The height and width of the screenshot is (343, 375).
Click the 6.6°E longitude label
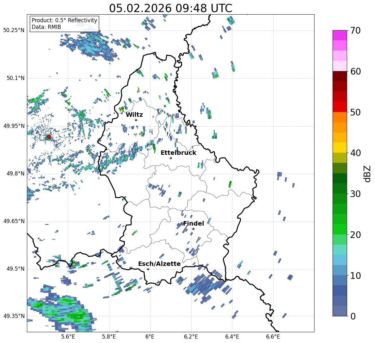(x=273, y=337)
